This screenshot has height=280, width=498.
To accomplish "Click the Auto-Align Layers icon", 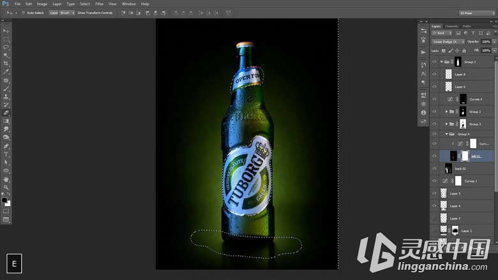I will point(229,13).
